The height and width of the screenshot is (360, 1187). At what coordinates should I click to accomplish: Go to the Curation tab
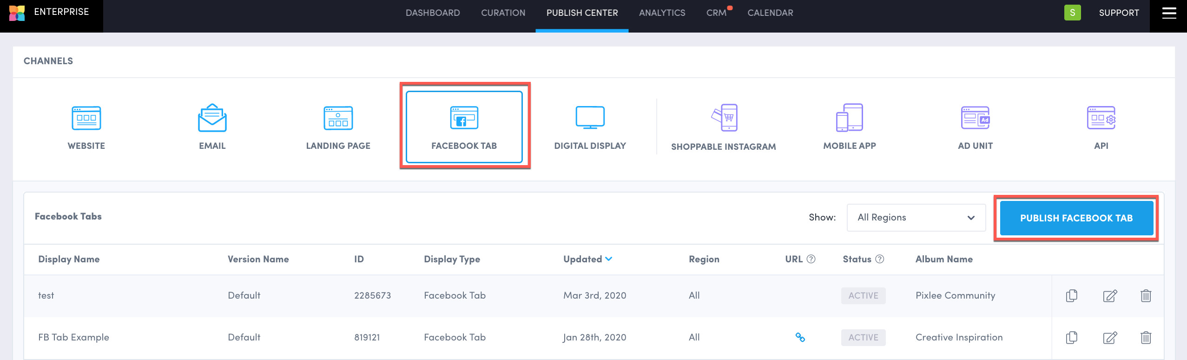pos(503,13)
